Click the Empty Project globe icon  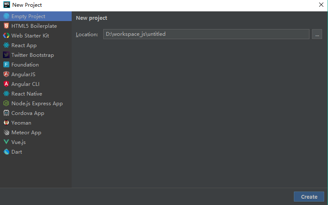point(6,16)
